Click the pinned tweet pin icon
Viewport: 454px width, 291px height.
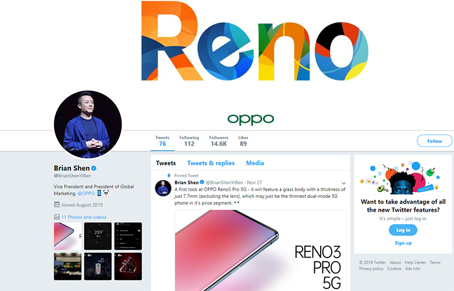[x=169, y=175]
